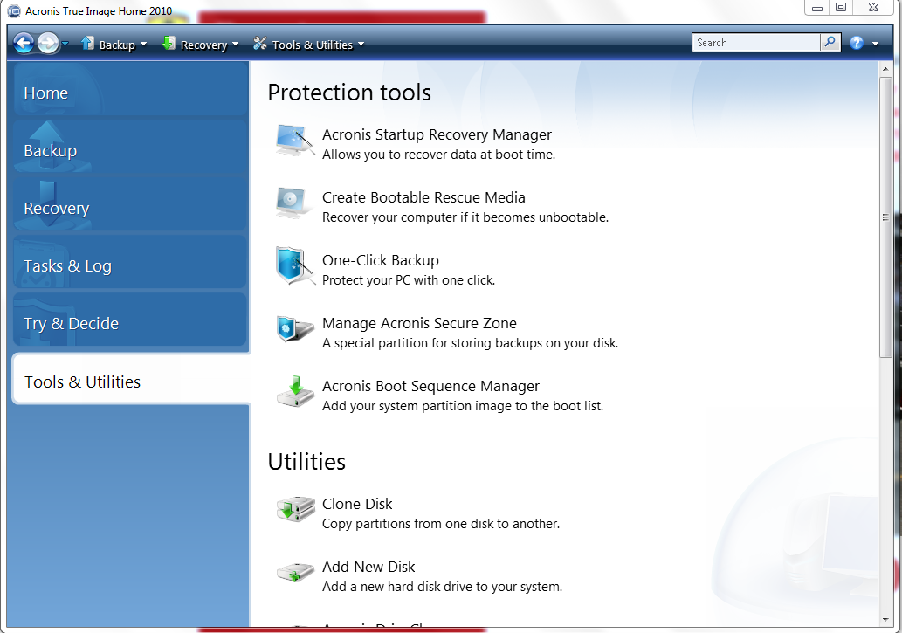902x633 pixels.
Task: Click the Acronis Startup Recovery Manager icon
Action: point(295,141)
